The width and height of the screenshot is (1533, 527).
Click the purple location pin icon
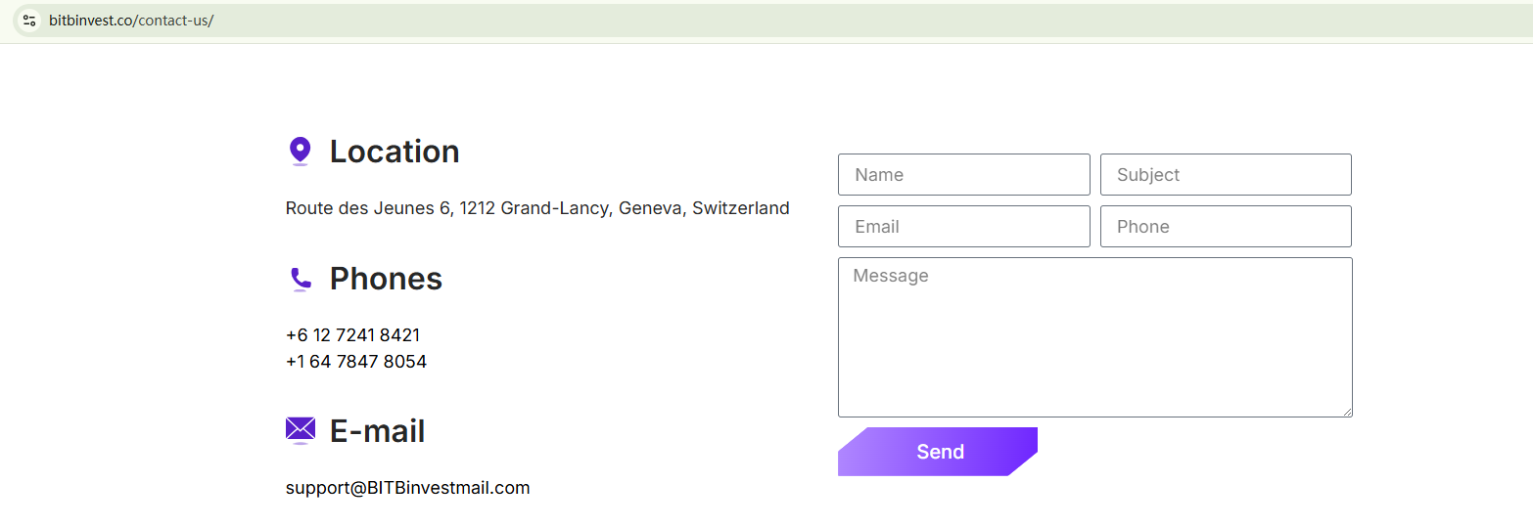pyautogui.click(x=301, y=151)
